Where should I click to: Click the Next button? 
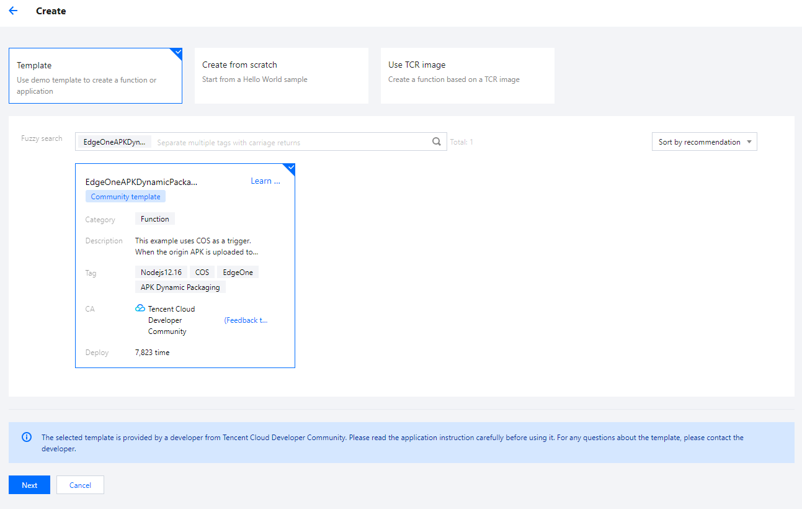click(29, 485)
